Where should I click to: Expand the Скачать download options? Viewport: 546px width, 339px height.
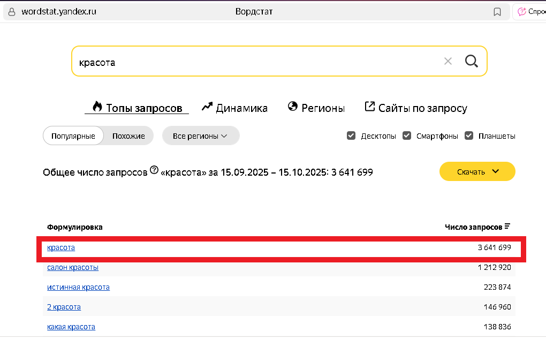477,171
